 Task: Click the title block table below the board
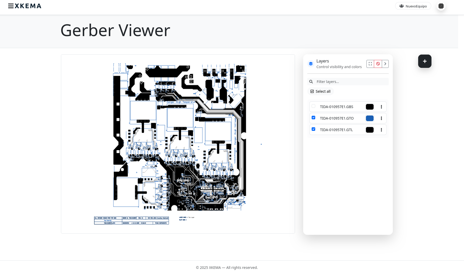tap(131, 220)
